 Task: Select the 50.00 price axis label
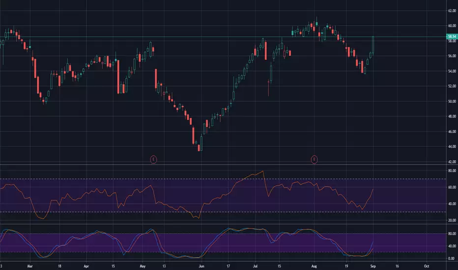[452, 101]
